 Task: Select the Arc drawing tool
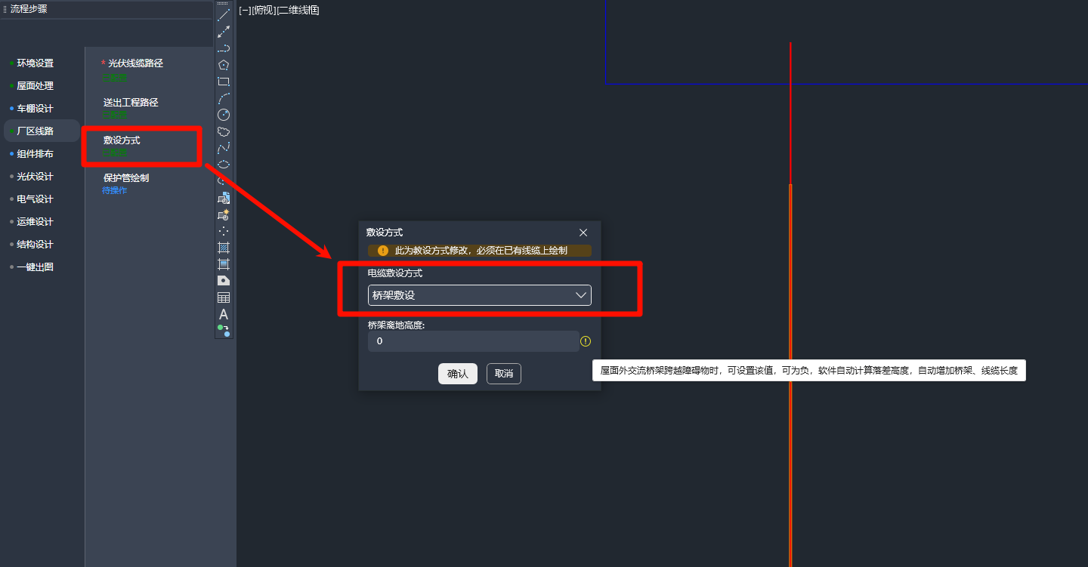coord(224,98)
